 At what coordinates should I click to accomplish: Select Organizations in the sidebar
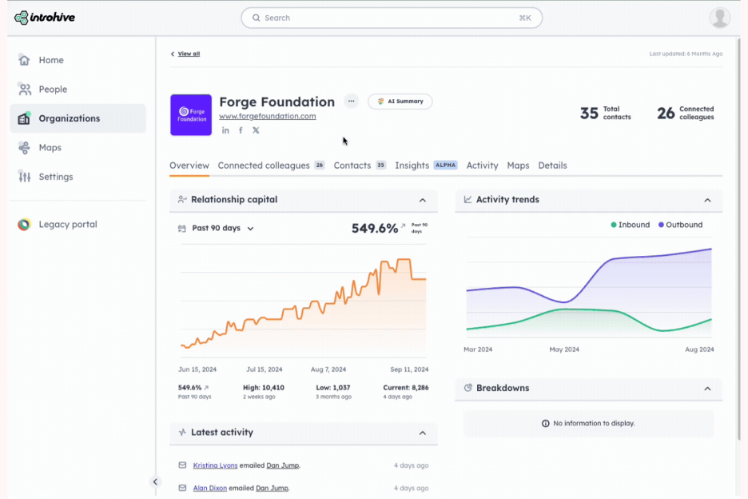point(78,118)
